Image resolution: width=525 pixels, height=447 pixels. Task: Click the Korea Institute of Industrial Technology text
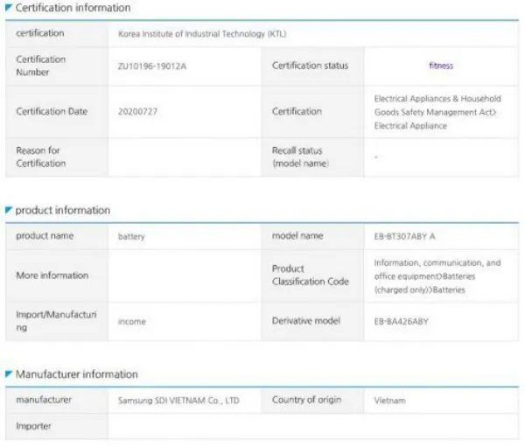[x=201, y=34]
